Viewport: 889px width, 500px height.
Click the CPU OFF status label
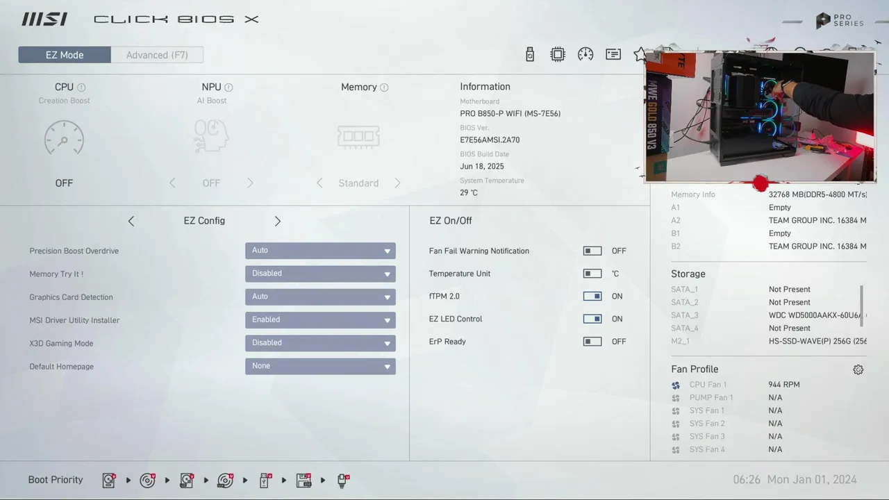tap(64, 183)
